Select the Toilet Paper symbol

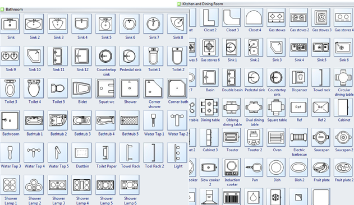[105, 153]
